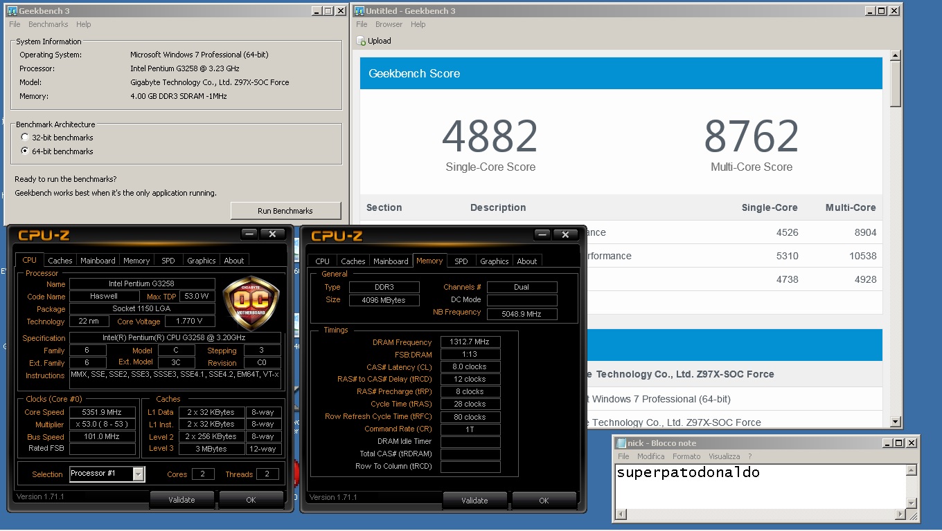This screenshot has height=531, width=942.
Task: Maximize the Notepad nick window
Action: pyautogui.click(x=900, y=443)
